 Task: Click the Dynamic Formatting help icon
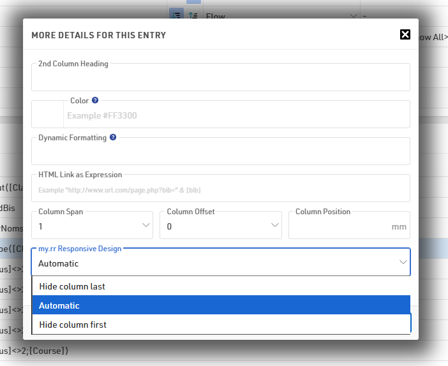point(113,138)
